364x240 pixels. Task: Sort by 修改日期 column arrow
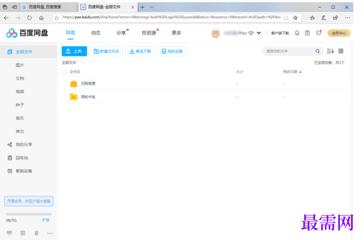pyautogui.click(x=300, y=72)
